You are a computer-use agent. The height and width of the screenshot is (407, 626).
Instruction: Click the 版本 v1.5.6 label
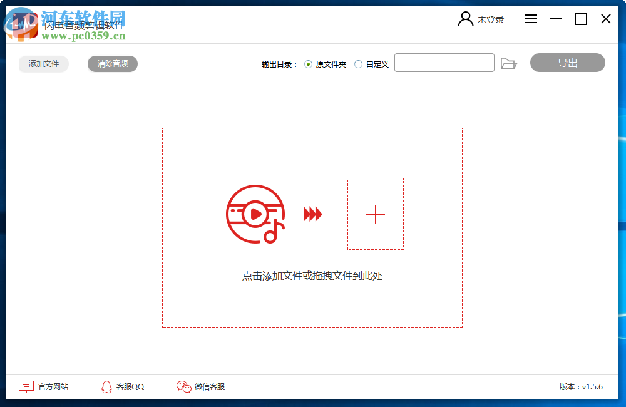(582, 387)
